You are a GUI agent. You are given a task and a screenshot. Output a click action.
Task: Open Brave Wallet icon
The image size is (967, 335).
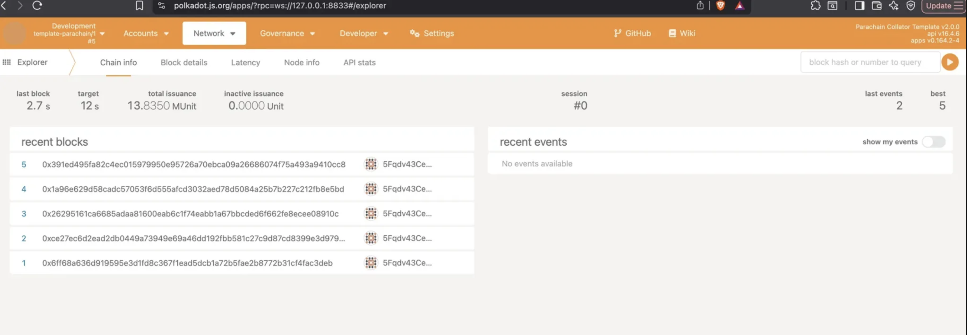[877, 6]
